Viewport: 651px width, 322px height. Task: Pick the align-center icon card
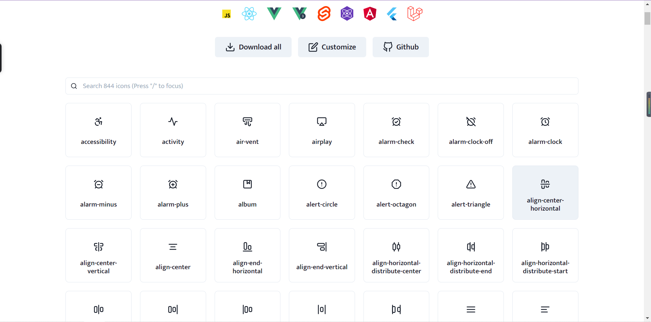[x=173, y=255]
